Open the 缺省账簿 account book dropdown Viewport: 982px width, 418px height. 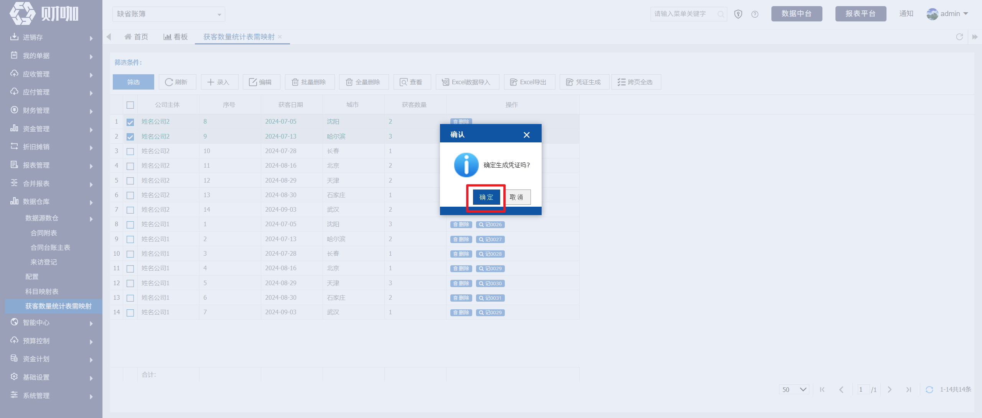[169, 14]
